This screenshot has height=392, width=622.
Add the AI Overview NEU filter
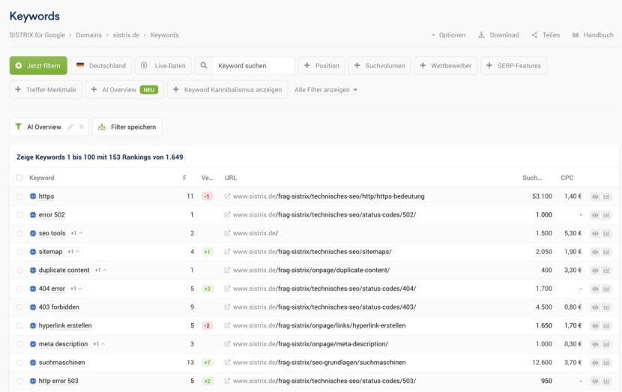click(x=124, y=90)
